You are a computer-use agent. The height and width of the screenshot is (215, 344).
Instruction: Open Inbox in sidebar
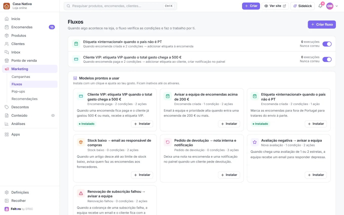pos(30,52)
